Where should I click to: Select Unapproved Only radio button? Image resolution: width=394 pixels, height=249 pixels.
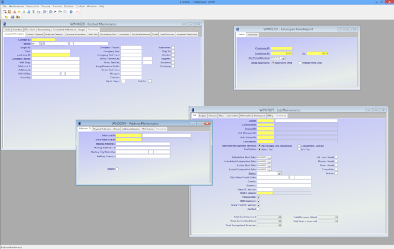pos(300,63)
